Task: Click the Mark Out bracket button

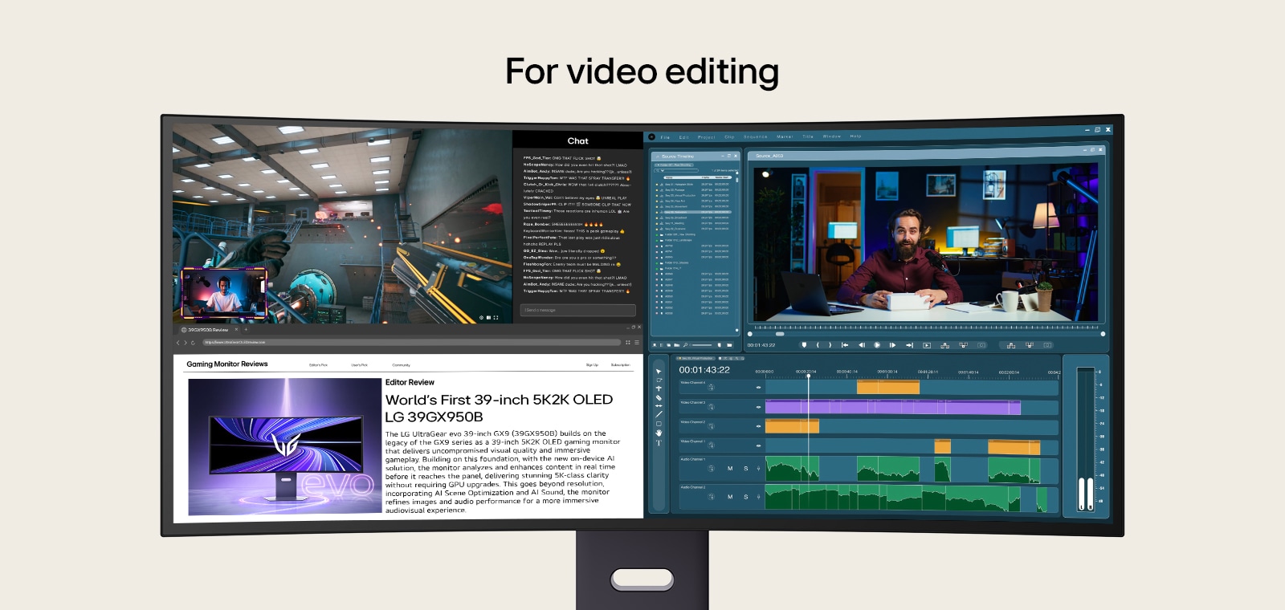Action: [830, 345]
